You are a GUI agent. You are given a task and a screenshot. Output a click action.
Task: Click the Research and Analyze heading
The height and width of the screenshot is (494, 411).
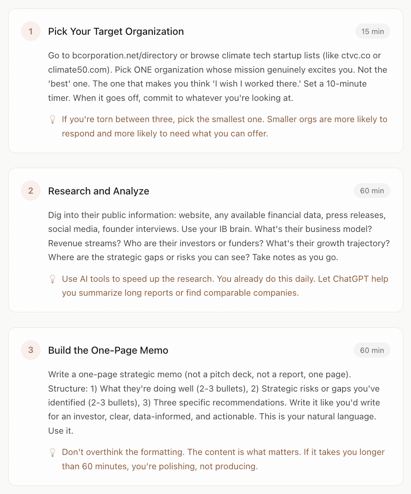[98, 191]
